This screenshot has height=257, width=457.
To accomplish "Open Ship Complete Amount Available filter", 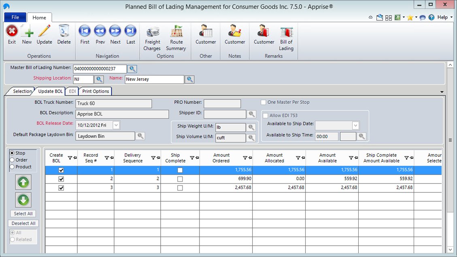I will click(x=406, y=158).
